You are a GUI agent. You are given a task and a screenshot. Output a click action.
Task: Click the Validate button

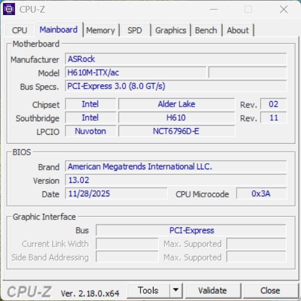click(x=212, y=290)
